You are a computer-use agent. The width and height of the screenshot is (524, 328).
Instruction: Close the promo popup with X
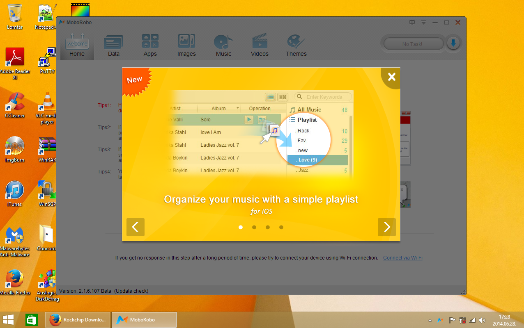(392, 77)
